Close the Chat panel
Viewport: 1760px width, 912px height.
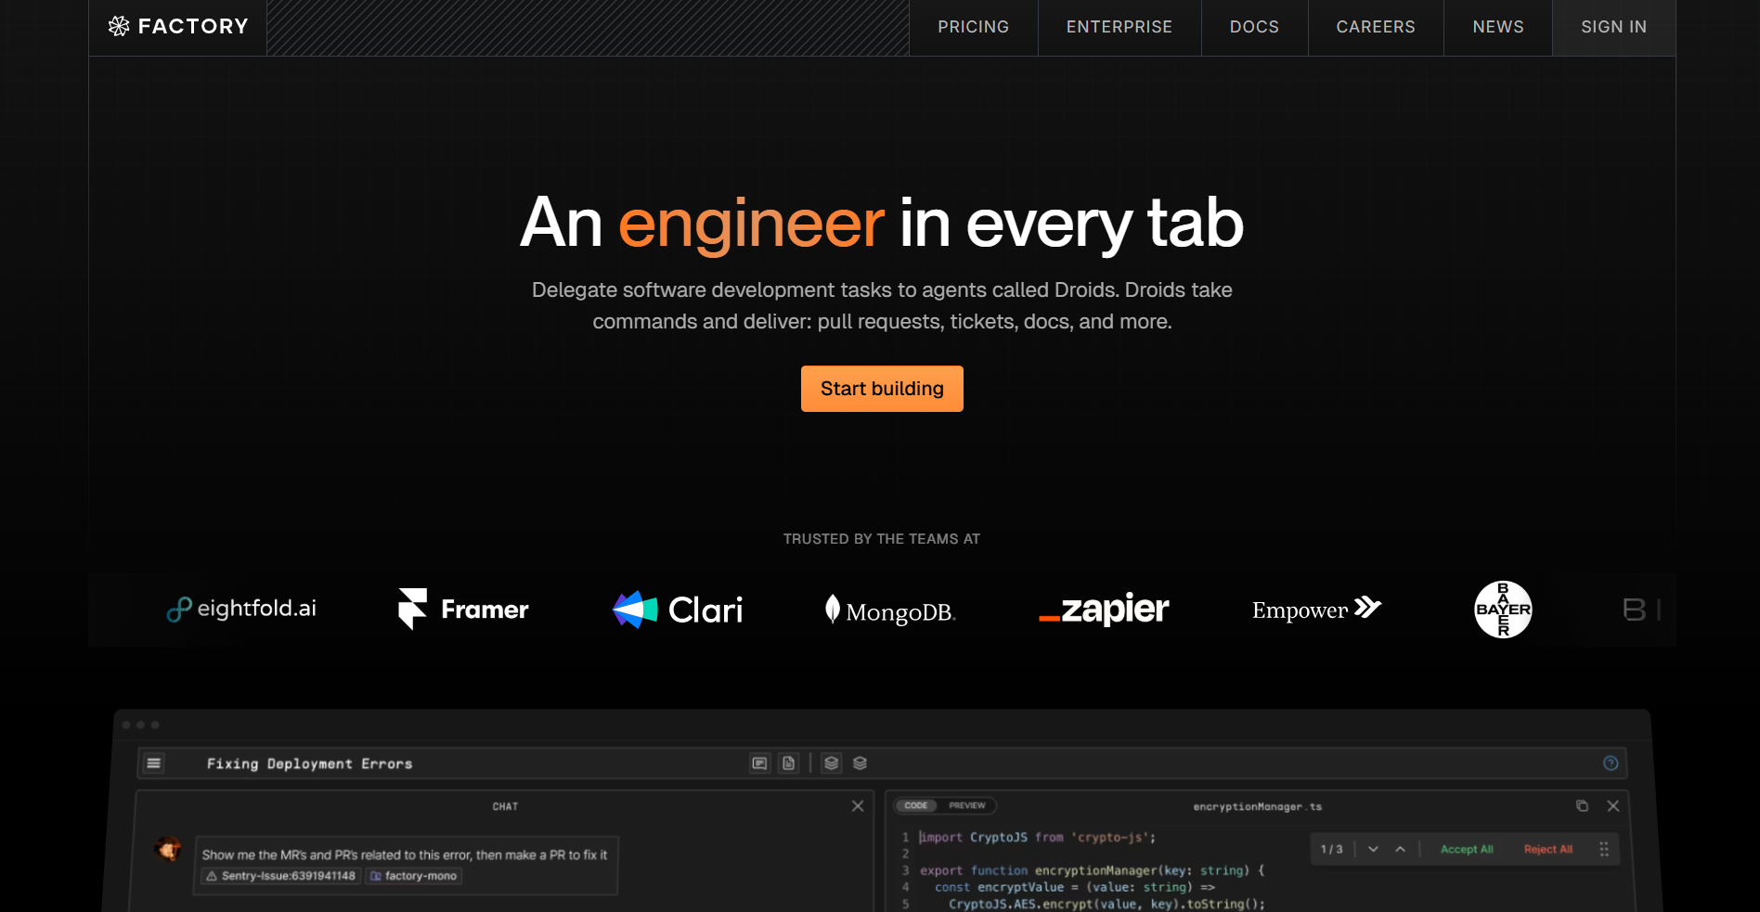[x=858, y=806]
